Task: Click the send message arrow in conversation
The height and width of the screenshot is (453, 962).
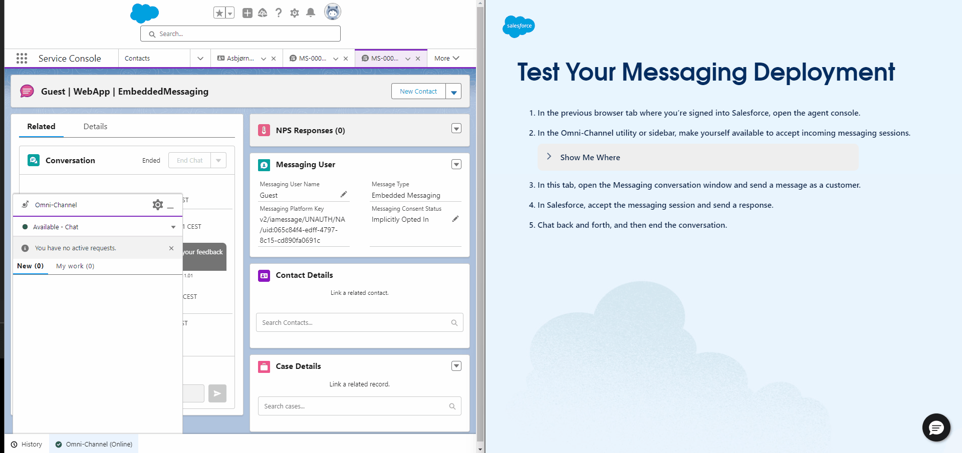Action: coord(217,393)
